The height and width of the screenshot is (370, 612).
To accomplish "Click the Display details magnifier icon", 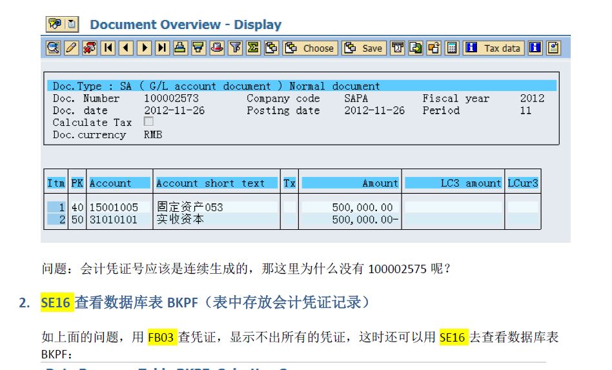I will pos(53,48).
